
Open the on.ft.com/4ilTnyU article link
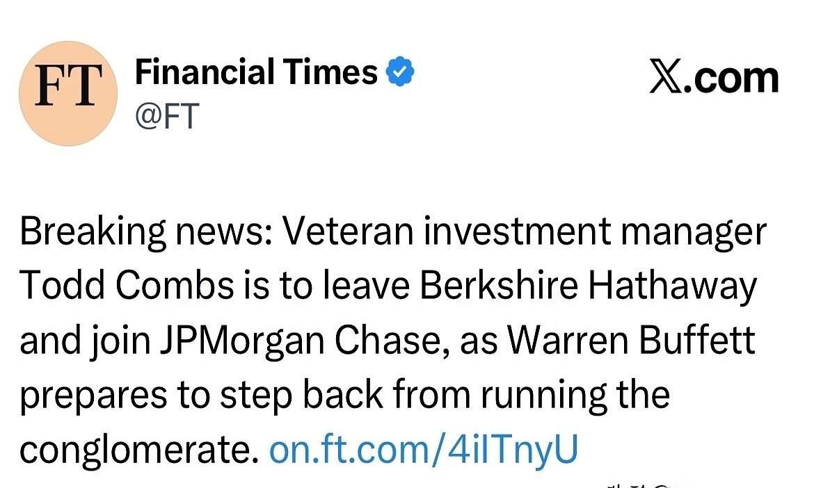click(x=423, y=450)
